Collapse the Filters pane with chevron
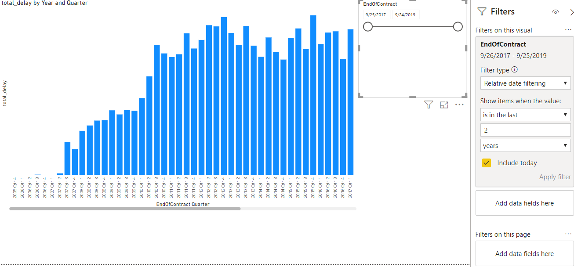The width and height of the screenshot is (574, 267). [x=571, y=12]
